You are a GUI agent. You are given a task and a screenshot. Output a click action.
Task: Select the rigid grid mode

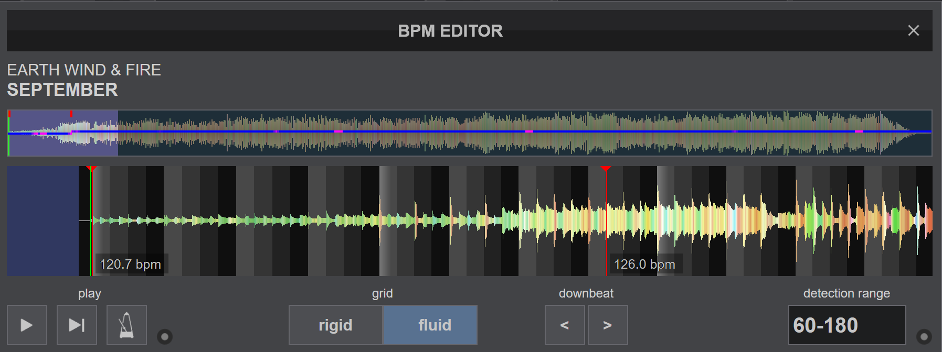[x=336, y=325]
